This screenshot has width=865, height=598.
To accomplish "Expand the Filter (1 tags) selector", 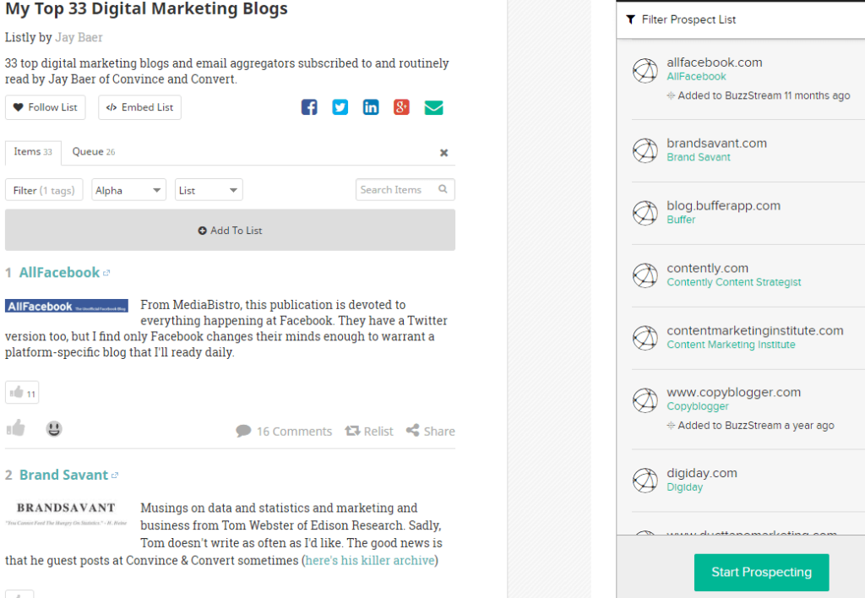I will coord(44,189).
